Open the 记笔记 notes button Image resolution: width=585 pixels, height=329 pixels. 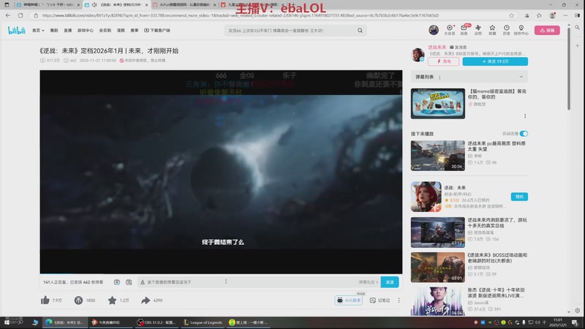click(x=380, y=300)
